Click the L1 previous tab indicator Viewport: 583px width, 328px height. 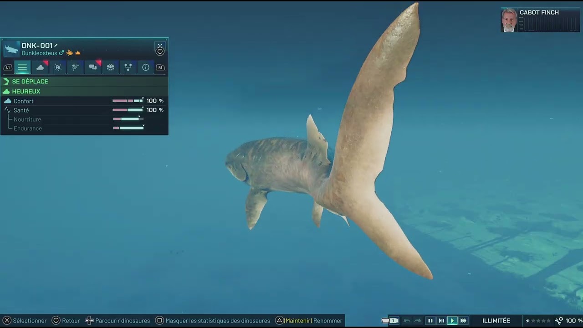[8, 67]
